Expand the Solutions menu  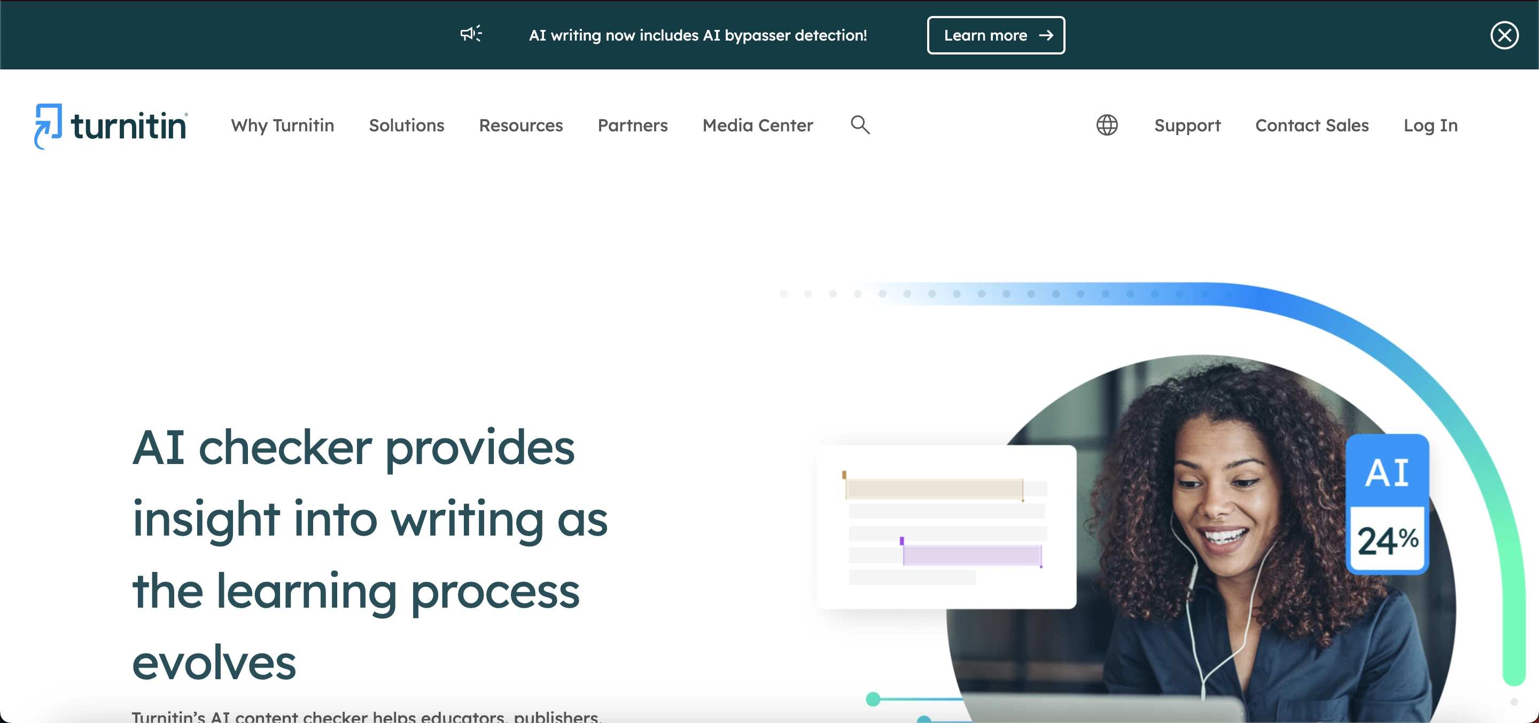point(406,125)
